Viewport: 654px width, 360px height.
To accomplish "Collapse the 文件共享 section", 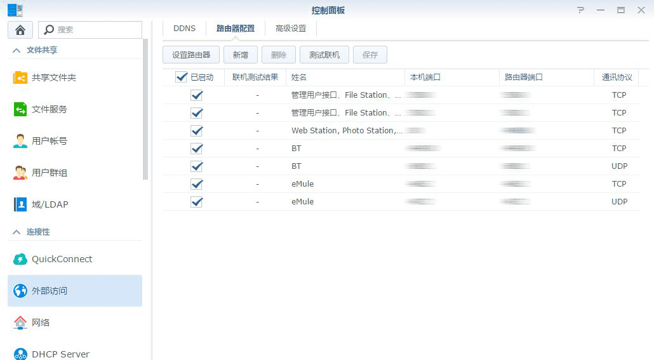I will click(17, 50).
